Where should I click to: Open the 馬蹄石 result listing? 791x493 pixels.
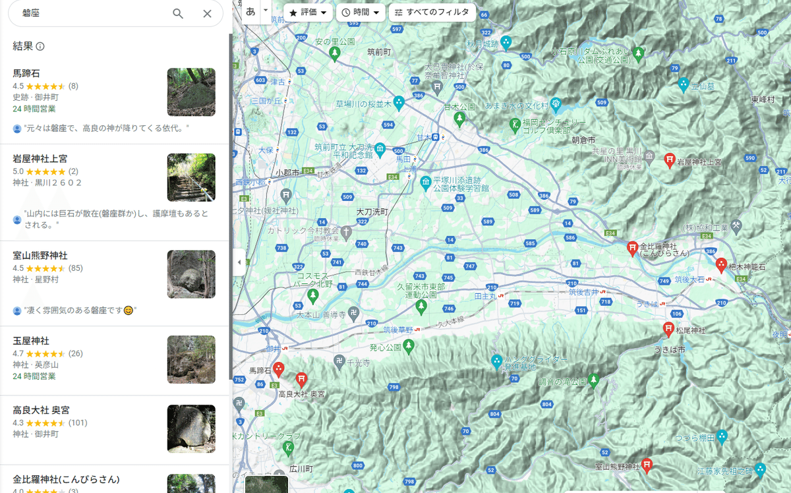pyautogui.click(x=115, y=101)
